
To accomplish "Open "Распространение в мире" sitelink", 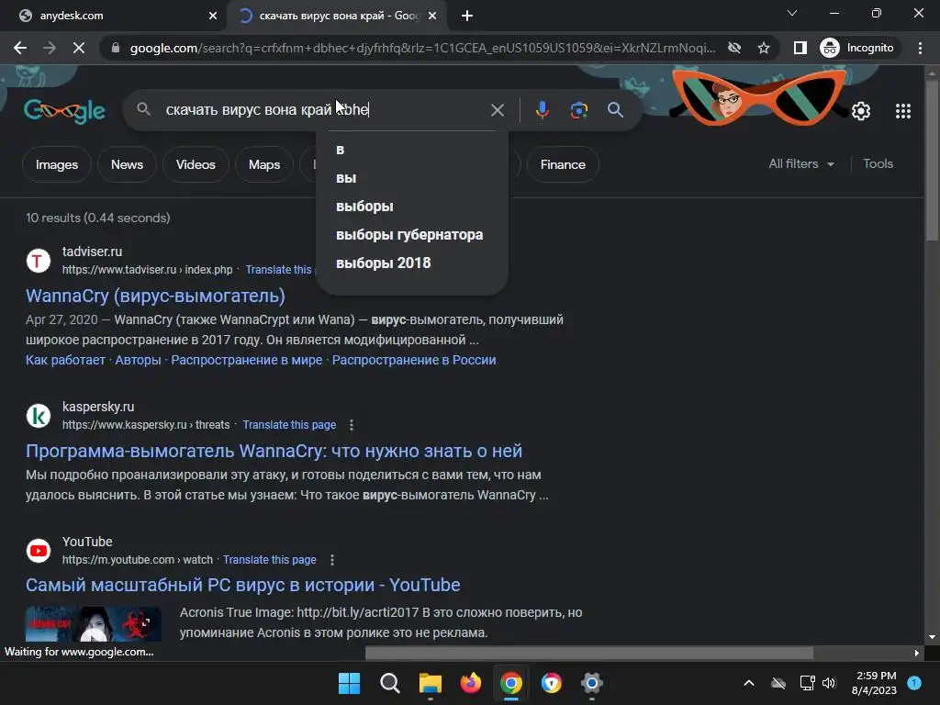I will pos(246,360).
